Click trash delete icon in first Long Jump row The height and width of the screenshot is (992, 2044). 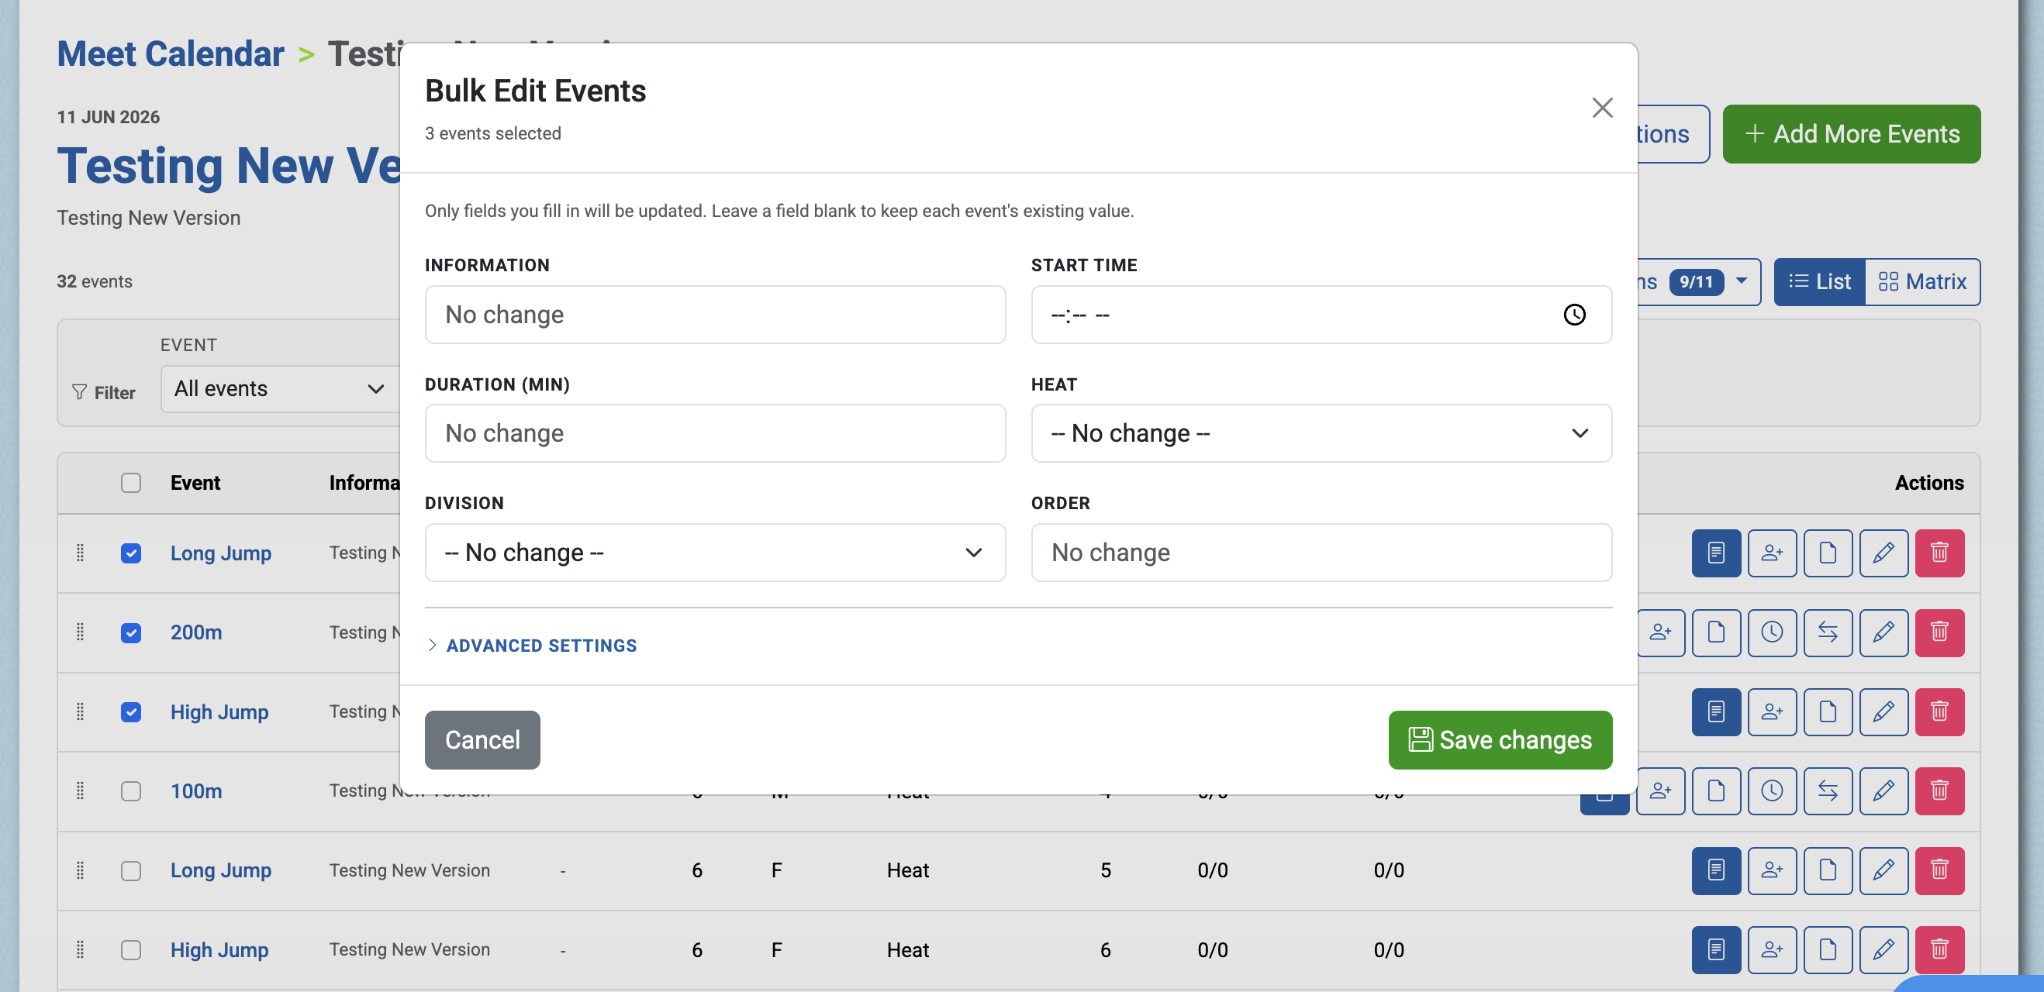click(x=1939, y=553)
